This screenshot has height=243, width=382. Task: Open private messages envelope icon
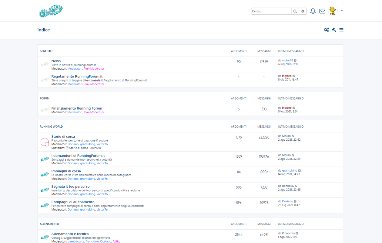[322, 11]
